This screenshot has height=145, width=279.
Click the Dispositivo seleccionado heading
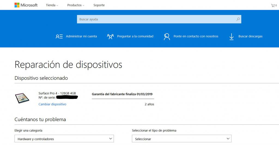point(41,78)
